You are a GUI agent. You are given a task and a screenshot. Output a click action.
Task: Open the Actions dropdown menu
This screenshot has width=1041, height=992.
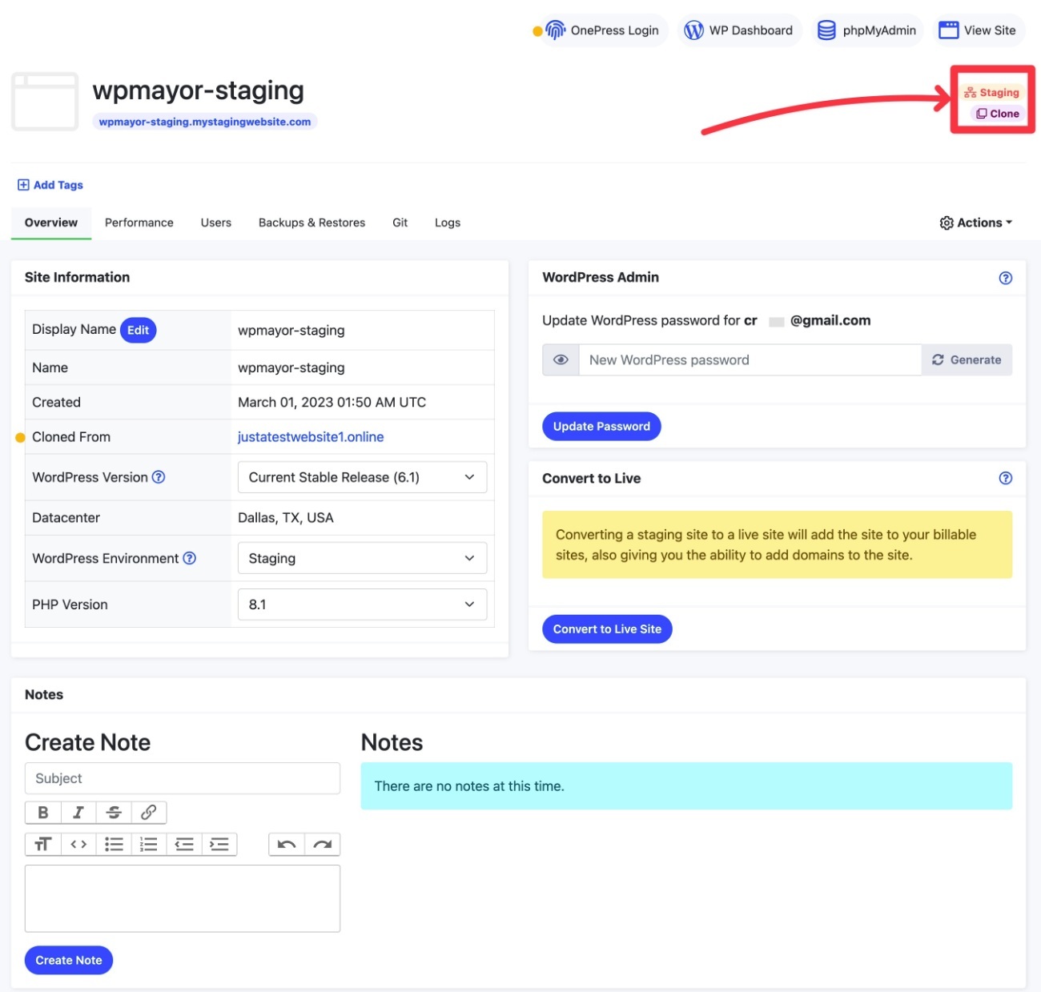(975, 223)
